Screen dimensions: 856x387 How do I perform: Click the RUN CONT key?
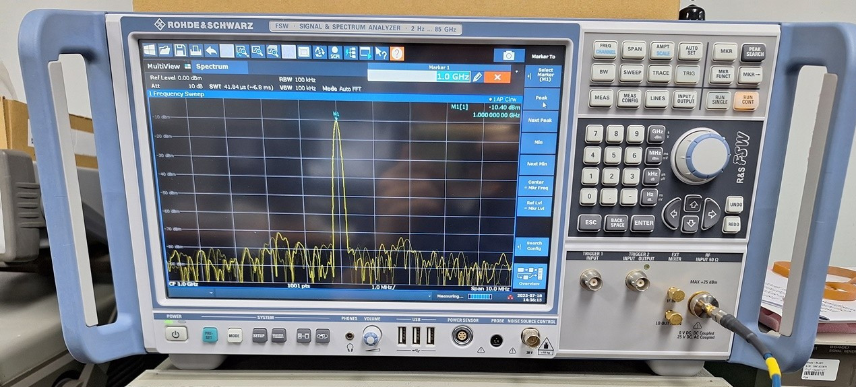pos(747,101)
